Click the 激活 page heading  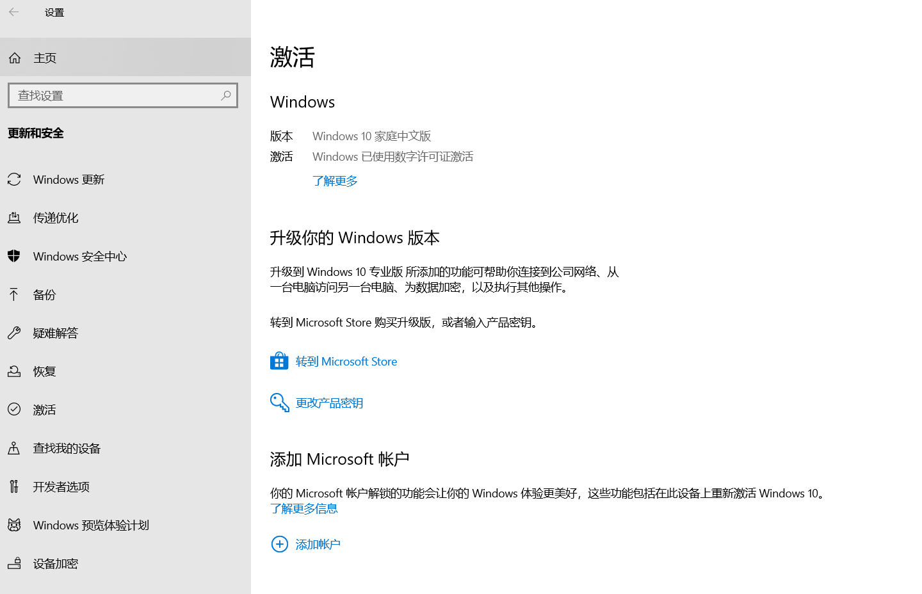(293, 57)
